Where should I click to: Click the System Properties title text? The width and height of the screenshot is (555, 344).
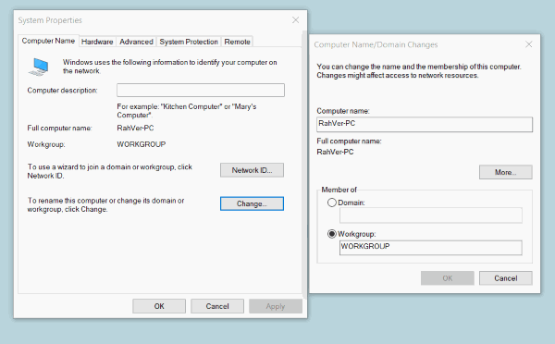pos(50,20)
